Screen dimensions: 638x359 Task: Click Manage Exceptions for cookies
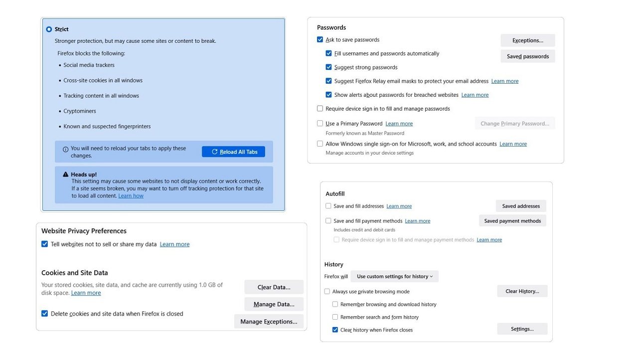269,321
